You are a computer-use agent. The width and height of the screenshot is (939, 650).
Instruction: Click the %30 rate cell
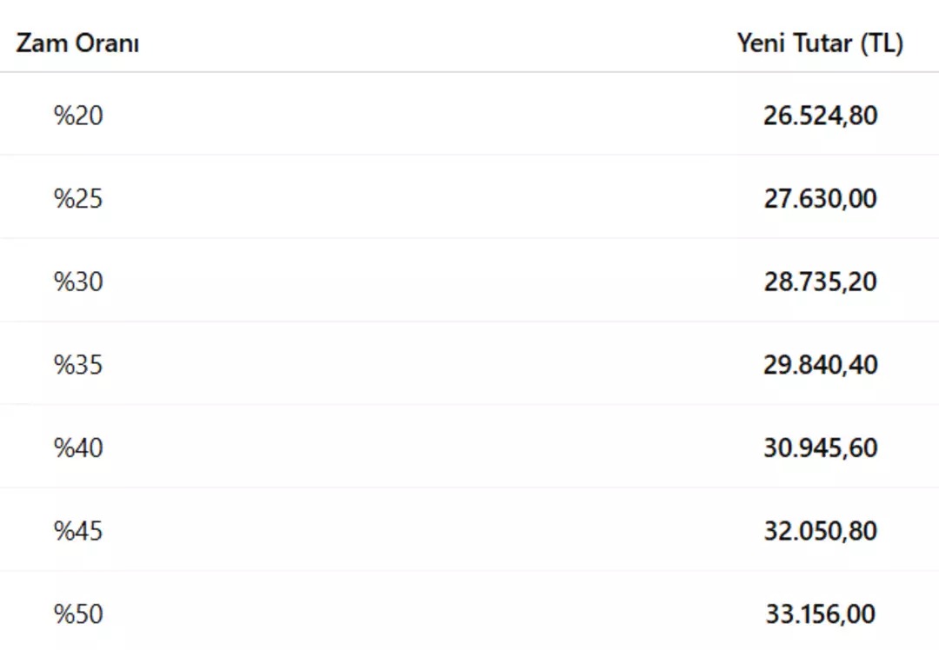(x=78, y=282)
